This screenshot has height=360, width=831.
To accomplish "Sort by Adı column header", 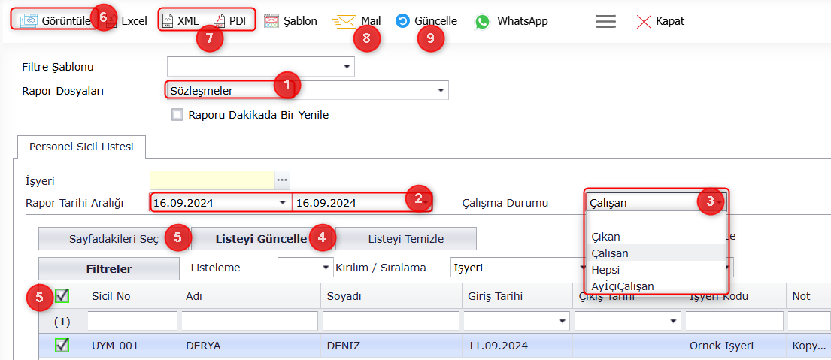I will [250, 296].
